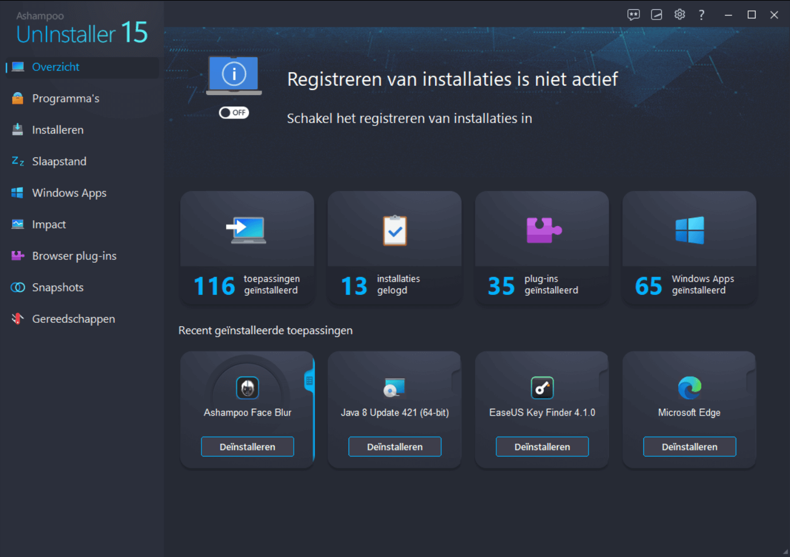
Task: Click the 'Java 8 Update 421 (64-bit)' name
Action: tap(394, 412)
